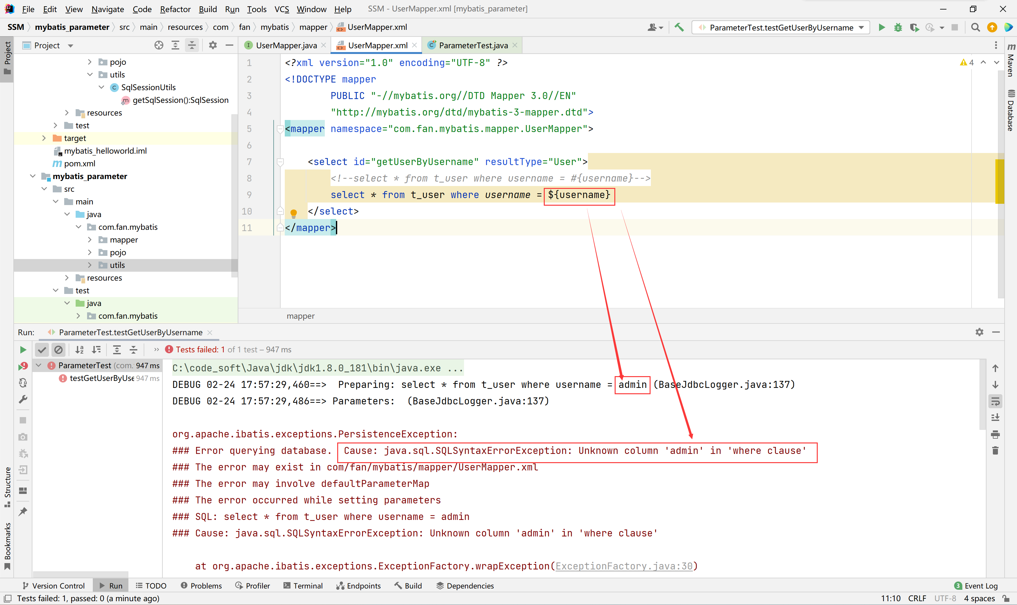Open the Event Log
This screenshot has width=1017, height=605.
975,585
